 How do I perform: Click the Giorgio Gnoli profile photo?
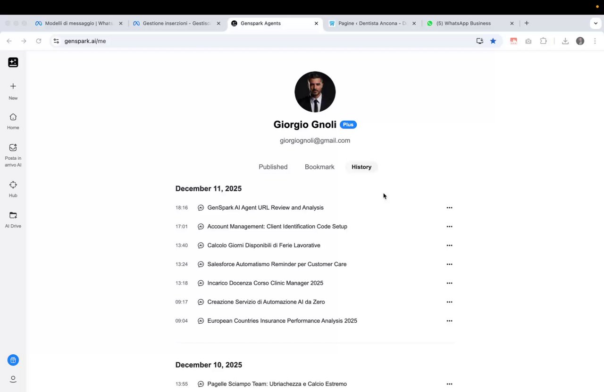click(x=315, y=92)
